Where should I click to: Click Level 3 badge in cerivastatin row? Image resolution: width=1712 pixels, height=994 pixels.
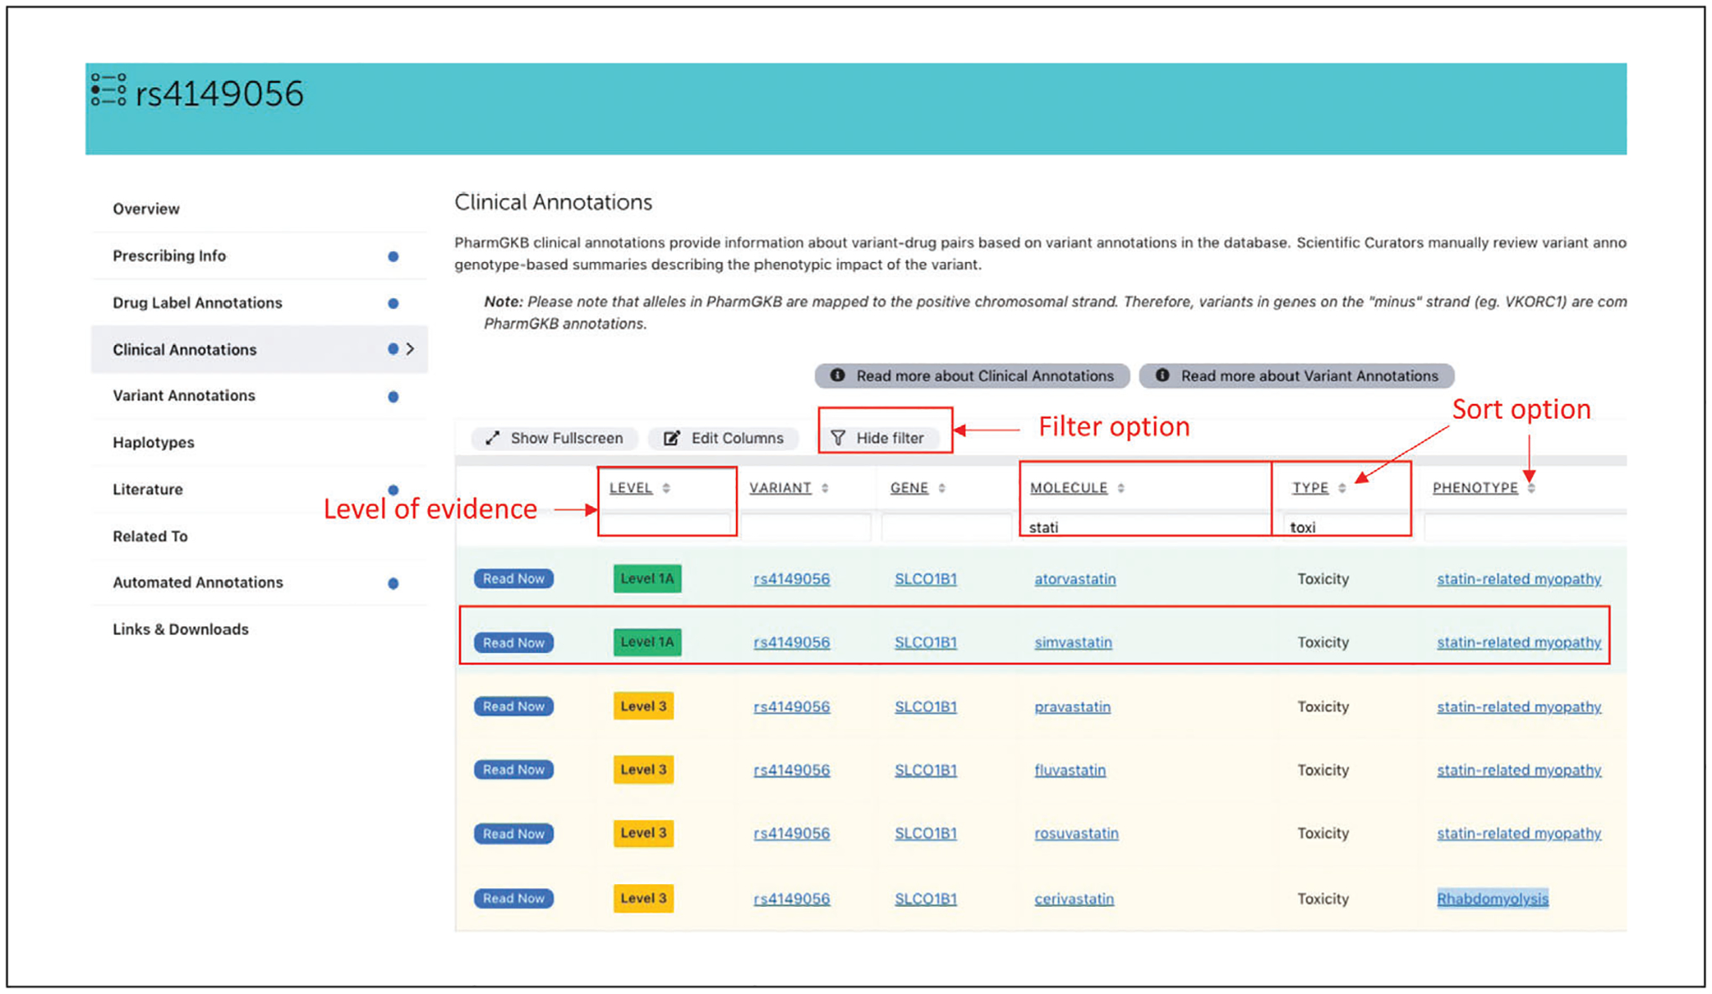(644, 898)
